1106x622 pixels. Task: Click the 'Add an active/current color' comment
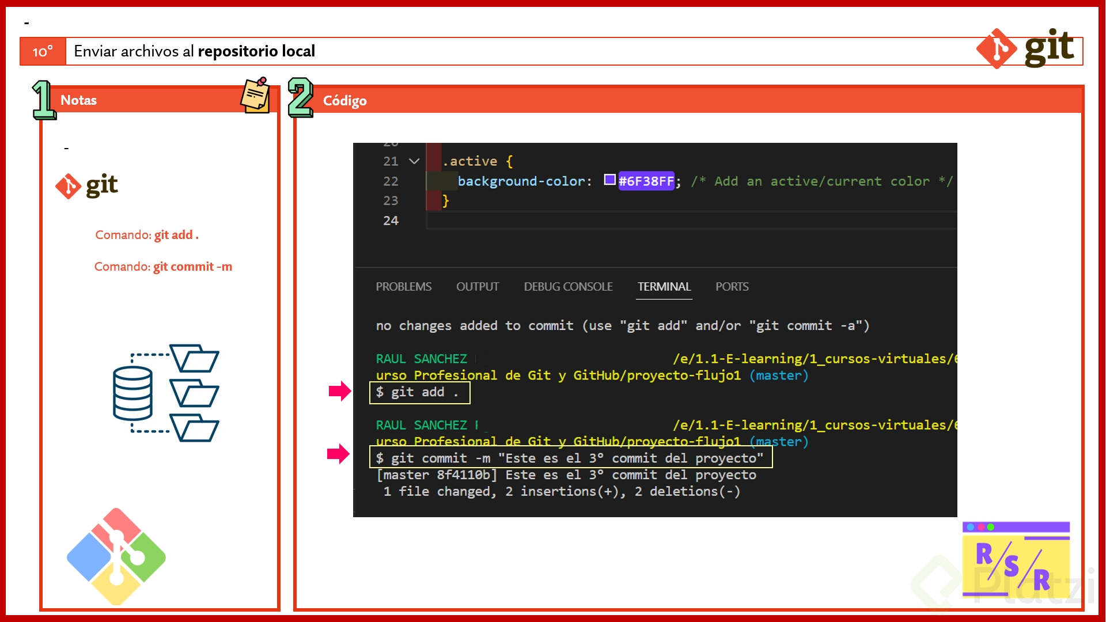[x=822, y=181]
